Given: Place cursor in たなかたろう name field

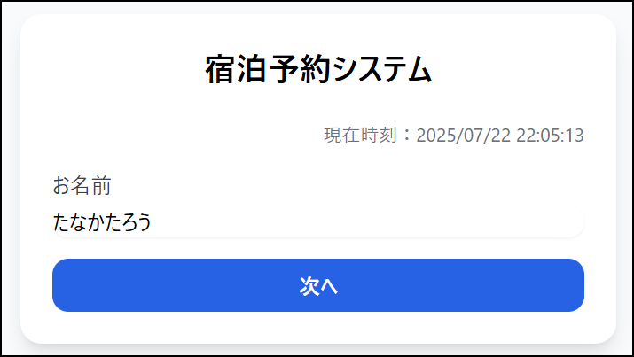Looking at the screenshot, I should coord(317,222).
